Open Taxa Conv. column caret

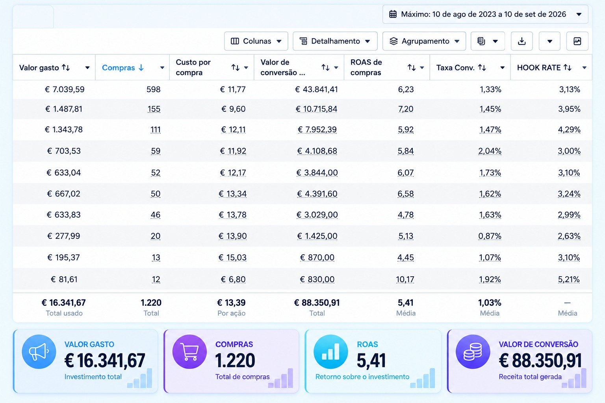pyautogui.click(x=502, y=68)
